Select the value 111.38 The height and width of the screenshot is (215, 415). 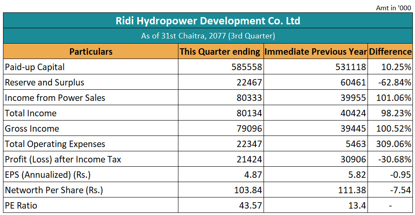pyautogui.click(x=352, y=190)
